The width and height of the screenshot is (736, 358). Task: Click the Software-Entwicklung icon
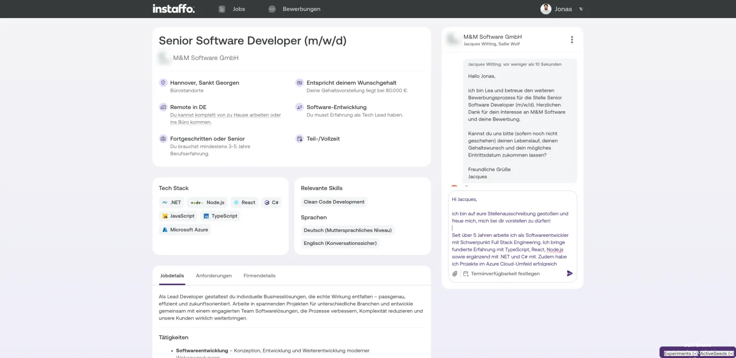299,107
